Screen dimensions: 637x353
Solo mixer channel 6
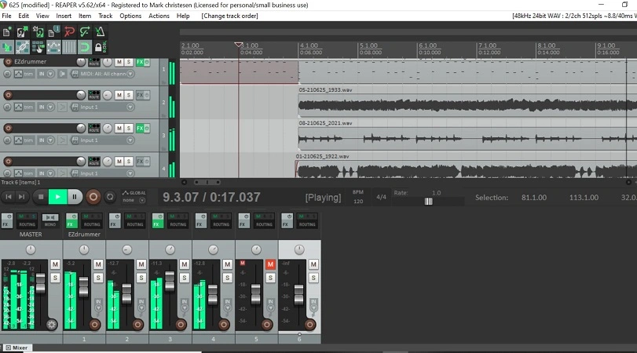[x=313, y=278]
